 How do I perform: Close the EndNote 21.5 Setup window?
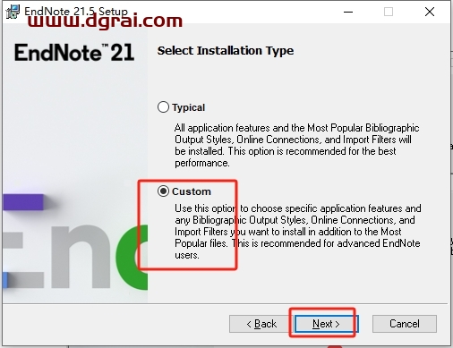coord(430,12)
